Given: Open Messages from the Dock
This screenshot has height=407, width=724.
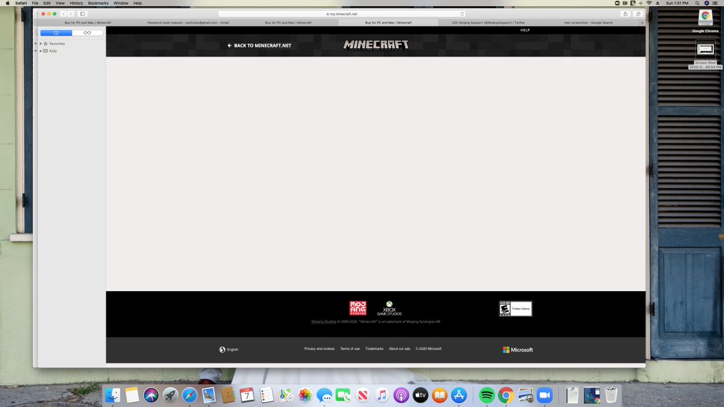Looking at the screenshot, I should point(325,395).
